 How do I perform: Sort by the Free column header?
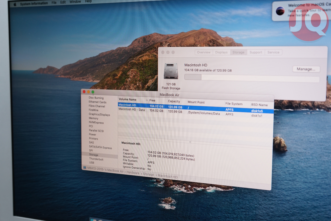(x=152, y=101)
